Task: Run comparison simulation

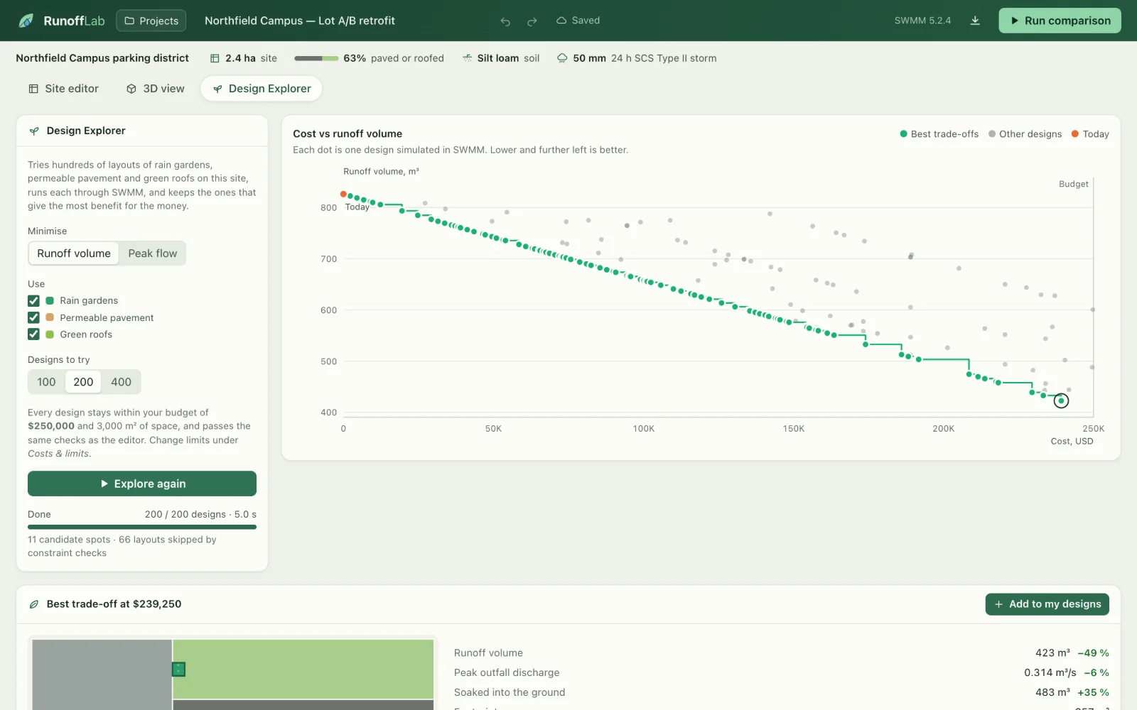Action: [x=1060, y=21]
